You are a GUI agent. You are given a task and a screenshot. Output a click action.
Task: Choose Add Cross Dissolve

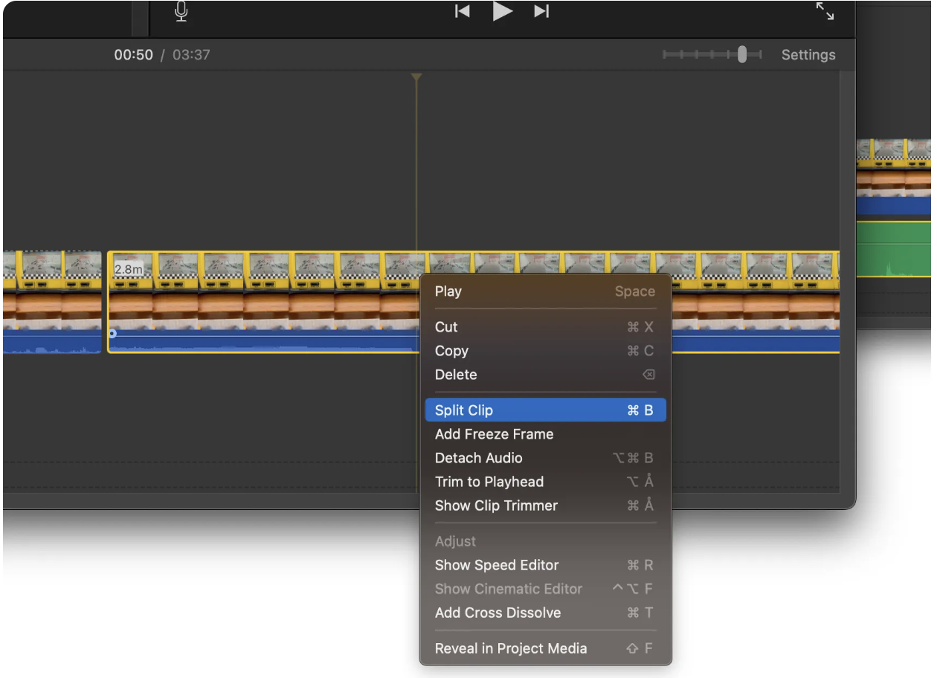(x=498, y=613)
